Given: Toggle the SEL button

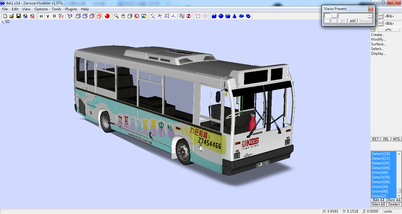Looking at the screenshot, I should 386,139.
